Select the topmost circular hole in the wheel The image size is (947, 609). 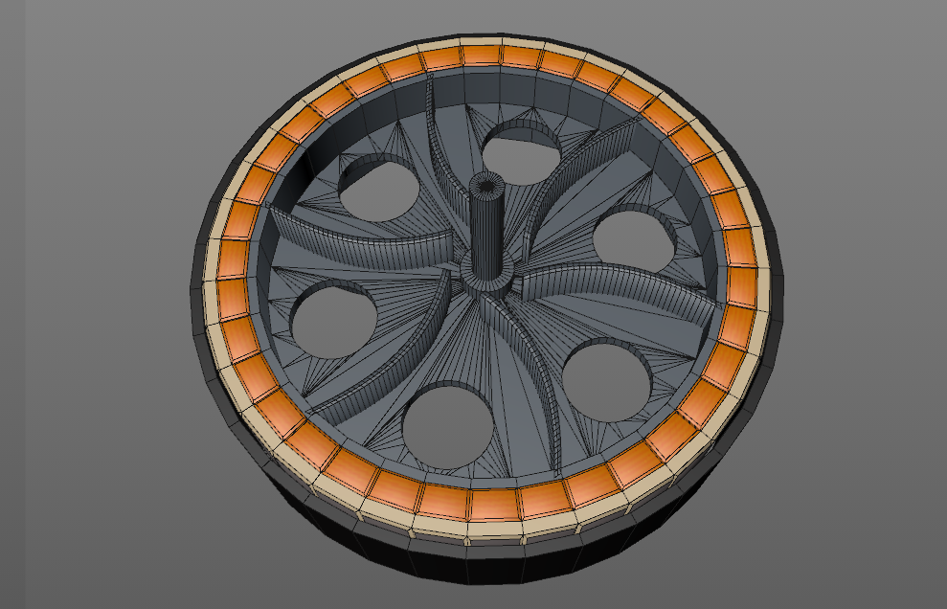point(521,153)
